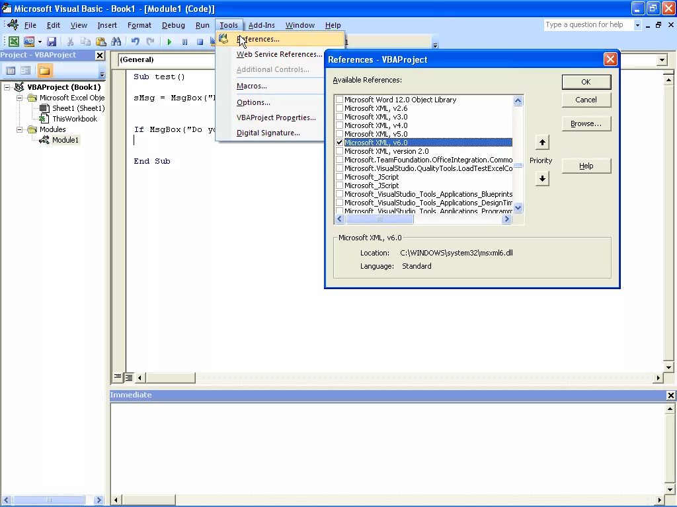Click Cancel in References dialog
Image resolution: width=677 pixels, height=507 pixels.
click(586, 100)
